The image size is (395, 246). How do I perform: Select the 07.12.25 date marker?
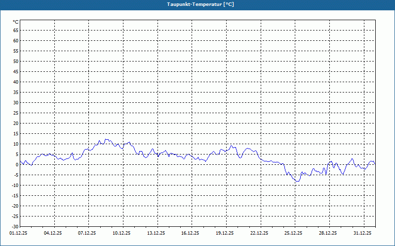coord(87,233)
